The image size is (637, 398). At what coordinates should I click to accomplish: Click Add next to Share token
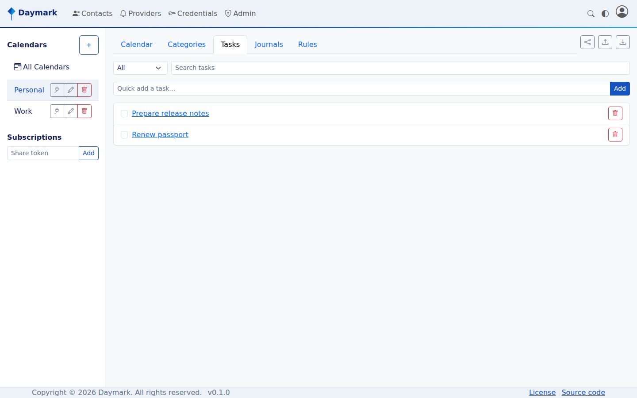[88, 153]
